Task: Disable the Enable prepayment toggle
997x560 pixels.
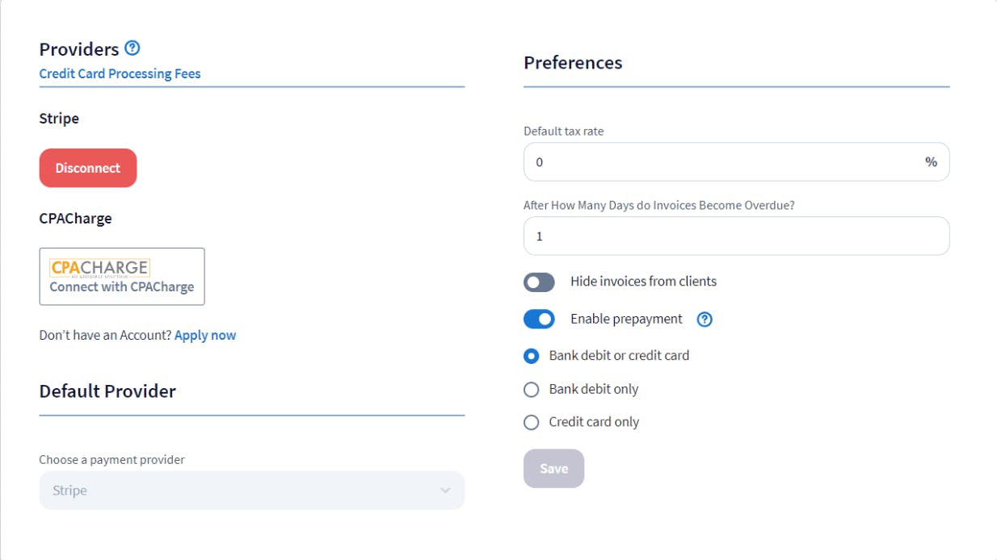Action: (x=538, y=319)
